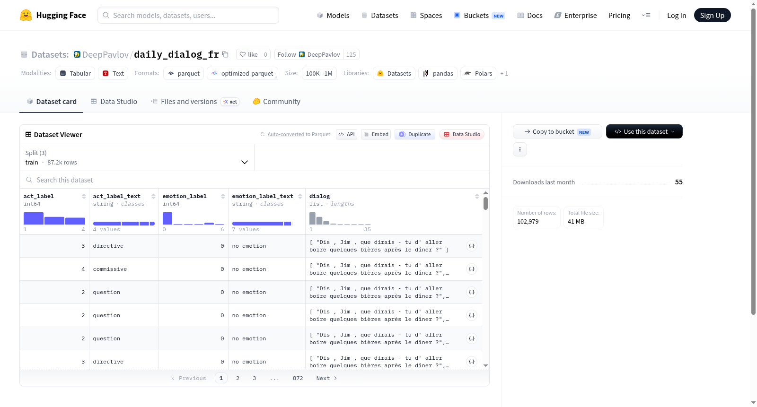Image resolution: width=757 pixels, height=407 pixels.
Task: Sort emotion_label_text column arrows
Action: pyautogui.click(x=300, y=196)
